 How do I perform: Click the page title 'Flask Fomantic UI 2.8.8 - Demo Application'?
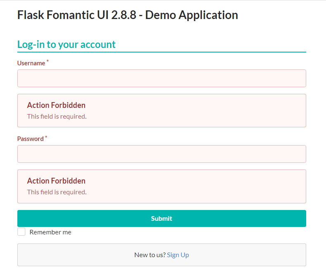tap(128, 15)
